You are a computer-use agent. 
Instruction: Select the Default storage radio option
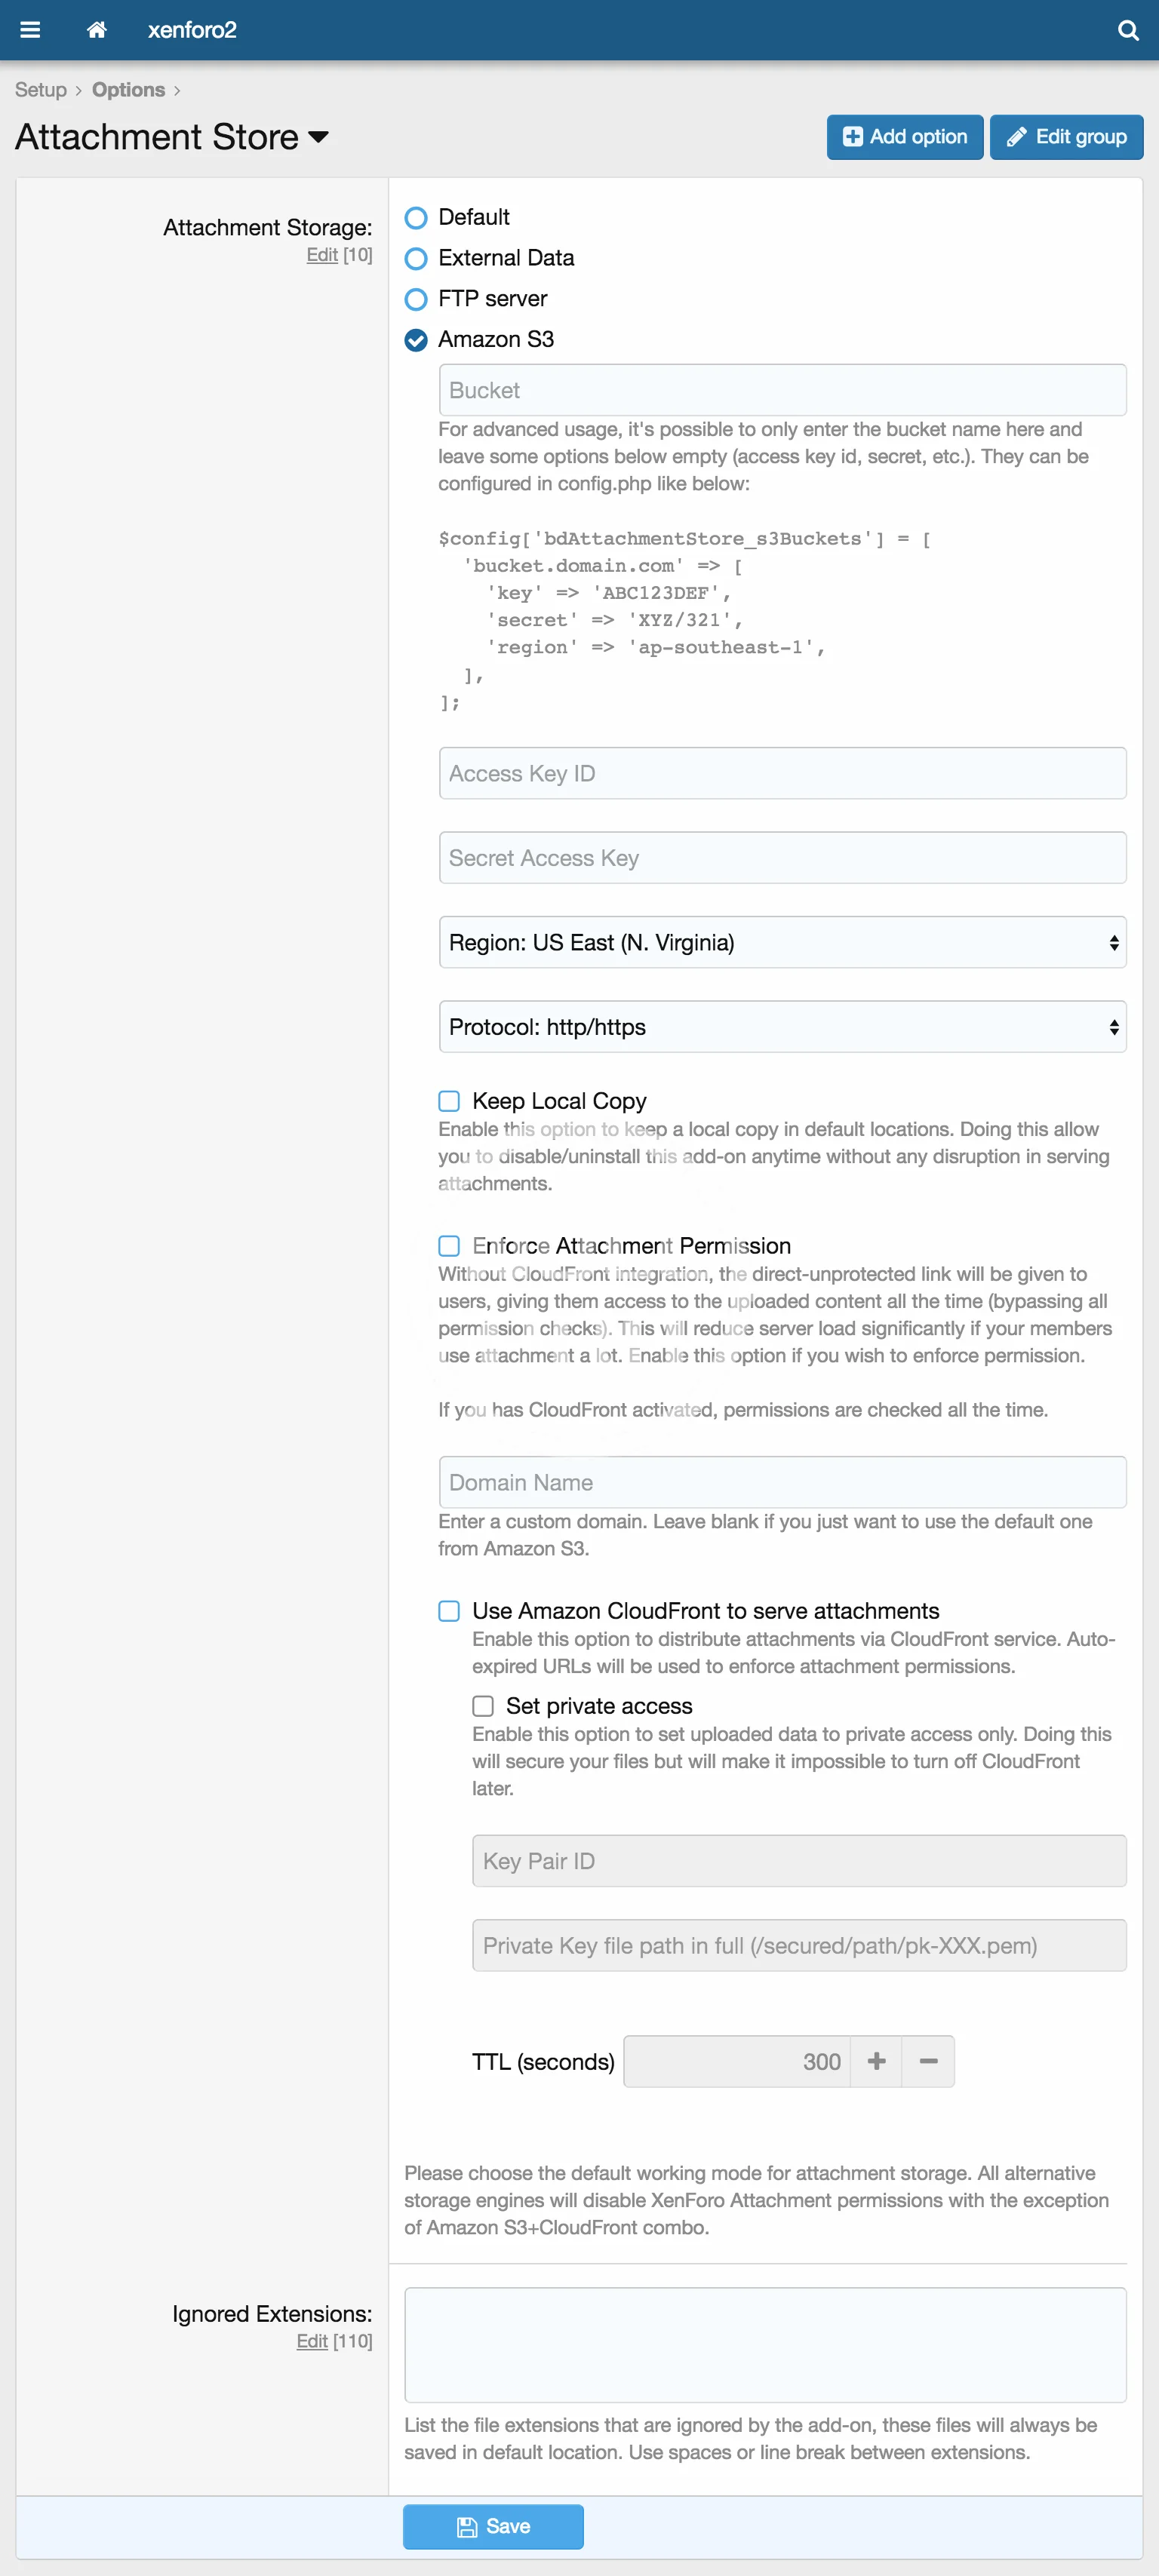click(416, 218)
